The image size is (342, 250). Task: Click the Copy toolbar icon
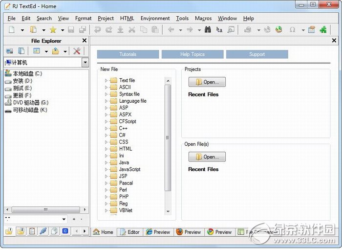click(x=143, y=29)
